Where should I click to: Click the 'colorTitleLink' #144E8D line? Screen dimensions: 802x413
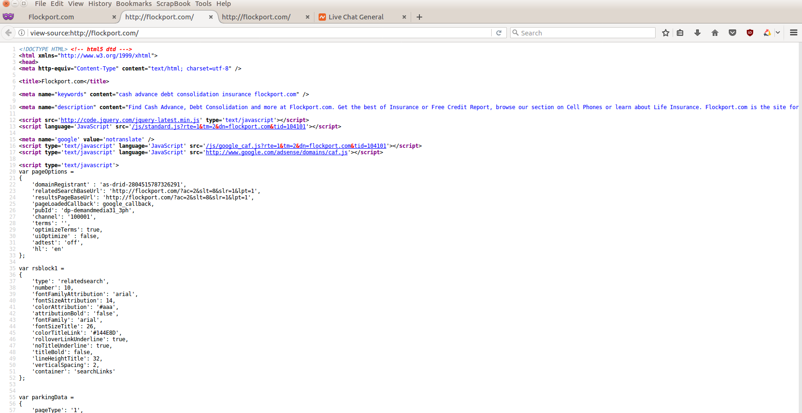(x=77, y=333)
